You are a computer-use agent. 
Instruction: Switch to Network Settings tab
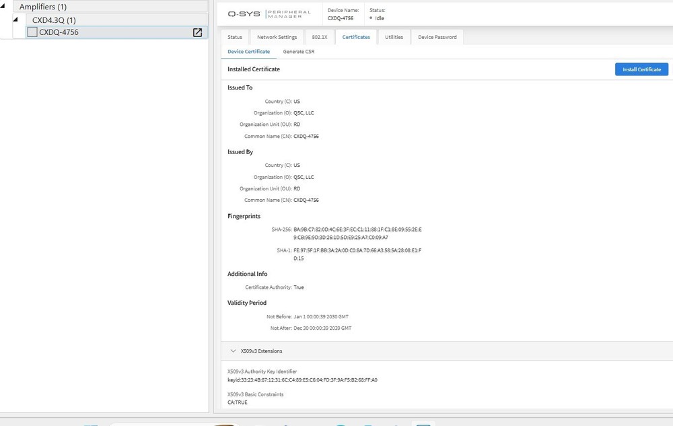click(277, 37)
